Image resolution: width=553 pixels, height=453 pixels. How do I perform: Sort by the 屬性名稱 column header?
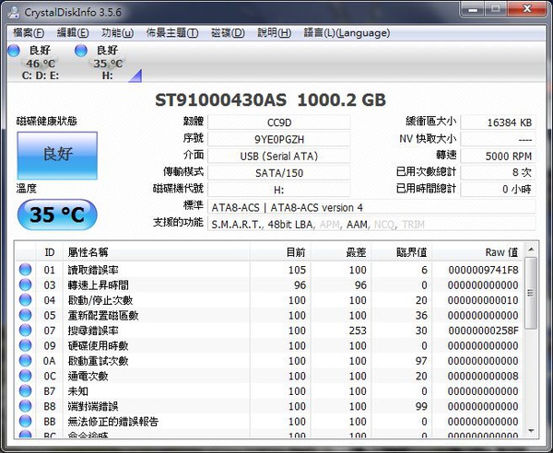[x=157, y=252]
